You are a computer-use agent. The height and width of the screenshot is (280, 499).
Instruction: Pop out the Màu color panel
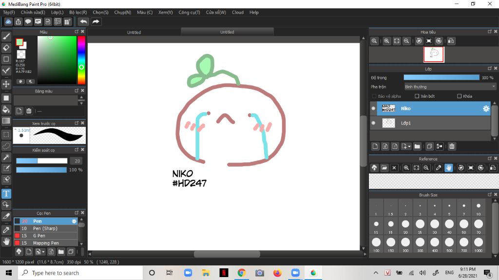tap(77, 32)
